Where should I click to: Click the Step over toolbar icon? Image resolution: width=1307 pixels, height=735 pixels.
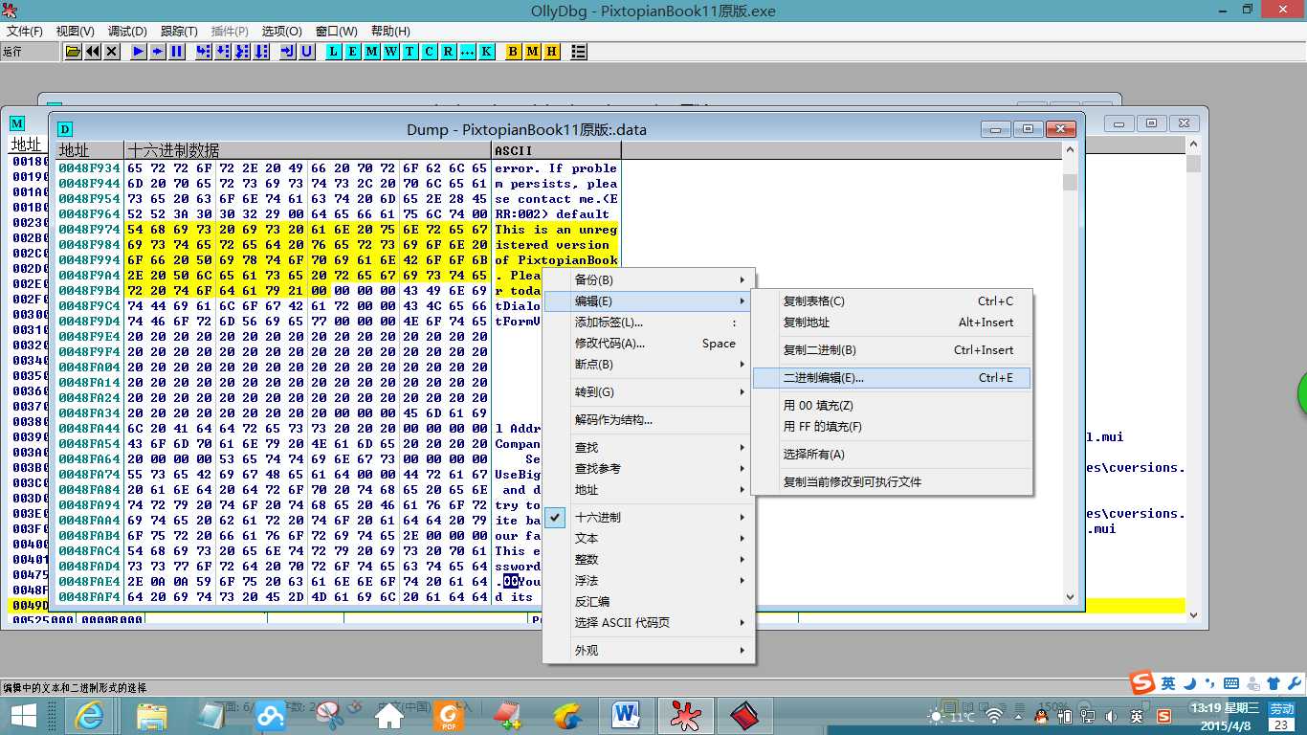click(x=223, y=52)
